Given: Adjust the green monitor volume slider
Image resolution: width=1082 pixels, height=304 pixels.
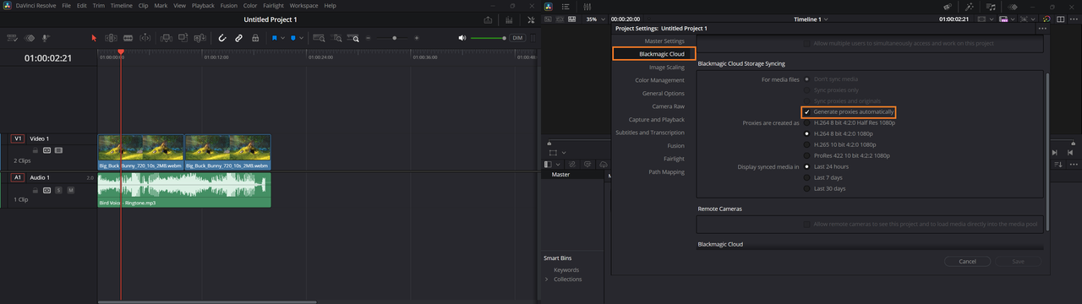Looking at the screenshot, I should coord(489,38).
